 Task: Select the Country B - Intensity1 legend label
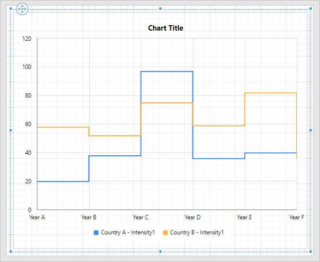197,232
